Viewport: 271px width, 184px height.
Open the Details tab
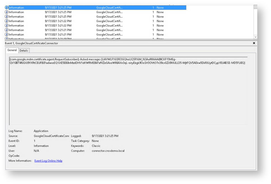24,51
